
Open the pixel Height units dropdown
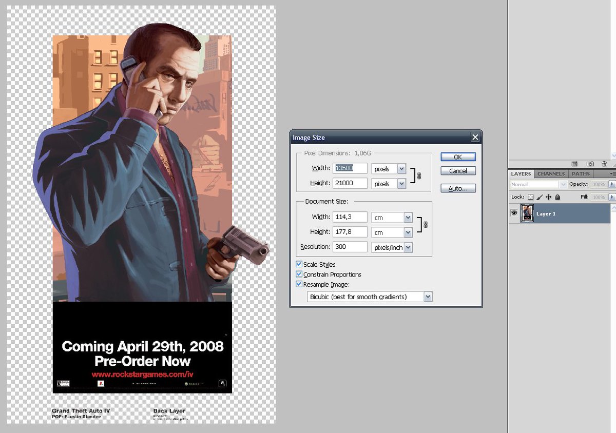[389, 183]
